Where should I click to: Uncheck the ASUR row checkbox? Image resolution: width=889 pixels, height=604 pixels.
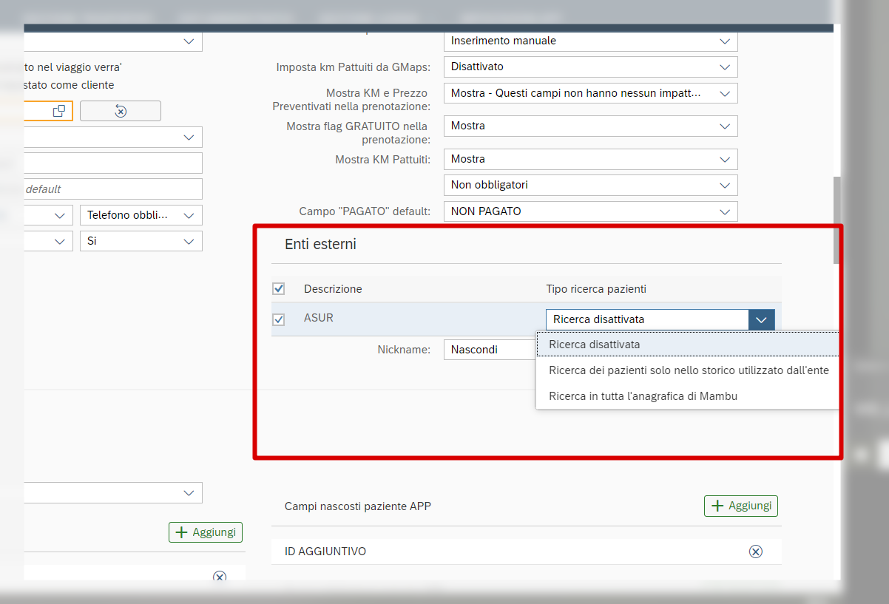click(279, 320)
